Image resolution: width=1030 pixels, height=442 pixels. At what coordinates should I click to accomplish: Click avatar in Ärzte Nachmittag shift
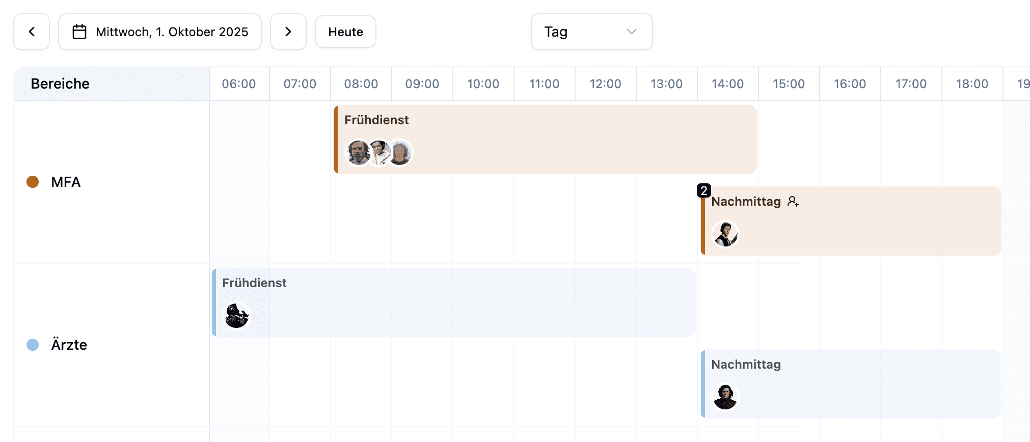point(725,397)
